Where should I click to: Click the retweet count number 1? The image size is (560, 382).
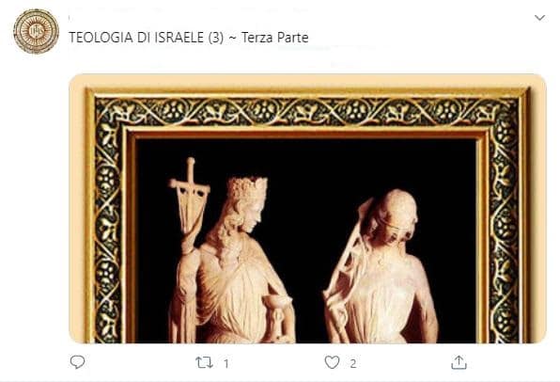click(x=226, y=364)
